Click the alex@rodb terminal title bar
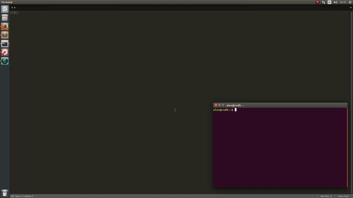This screenshot has width=353, height=198. coord(280,105)
